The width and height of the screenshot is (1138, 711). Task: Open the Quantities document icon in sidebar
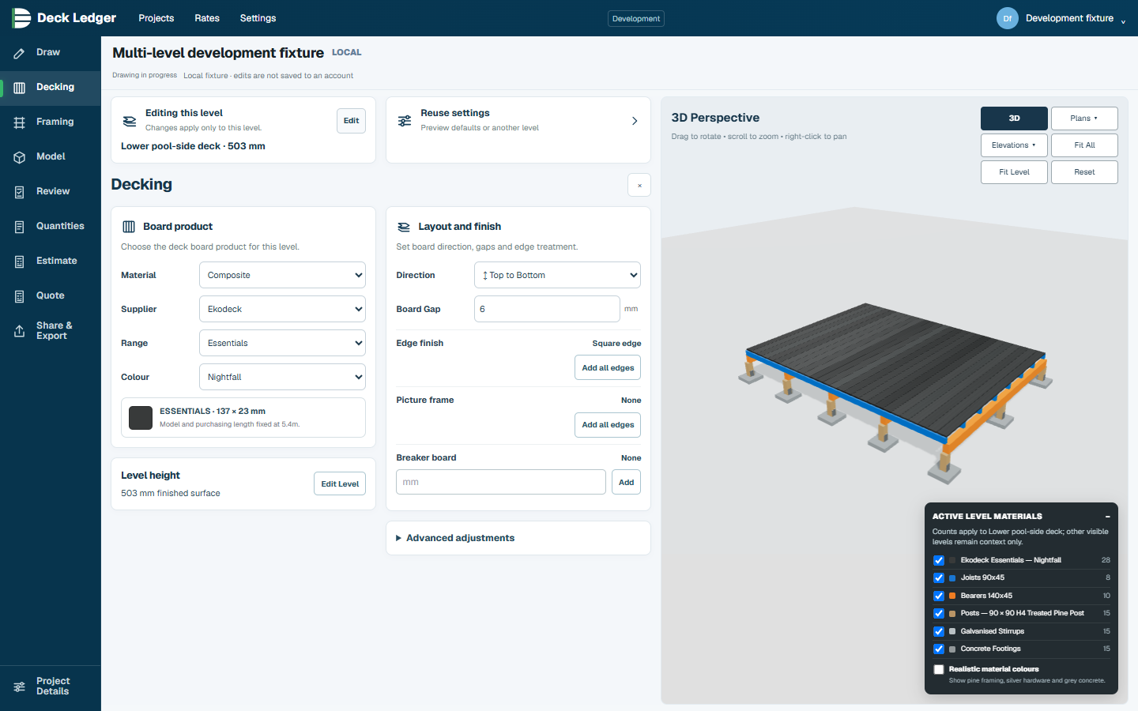pyautogui.click(x=20, y=227)
